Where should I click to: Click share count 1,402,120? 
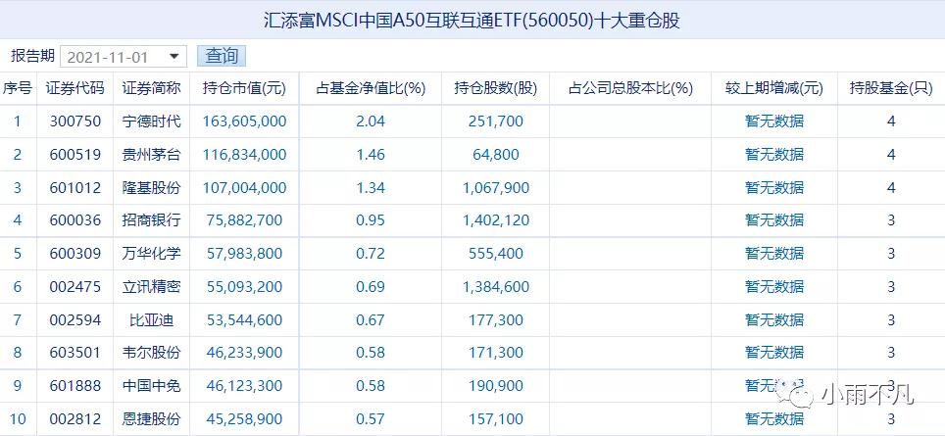point(495,220)
